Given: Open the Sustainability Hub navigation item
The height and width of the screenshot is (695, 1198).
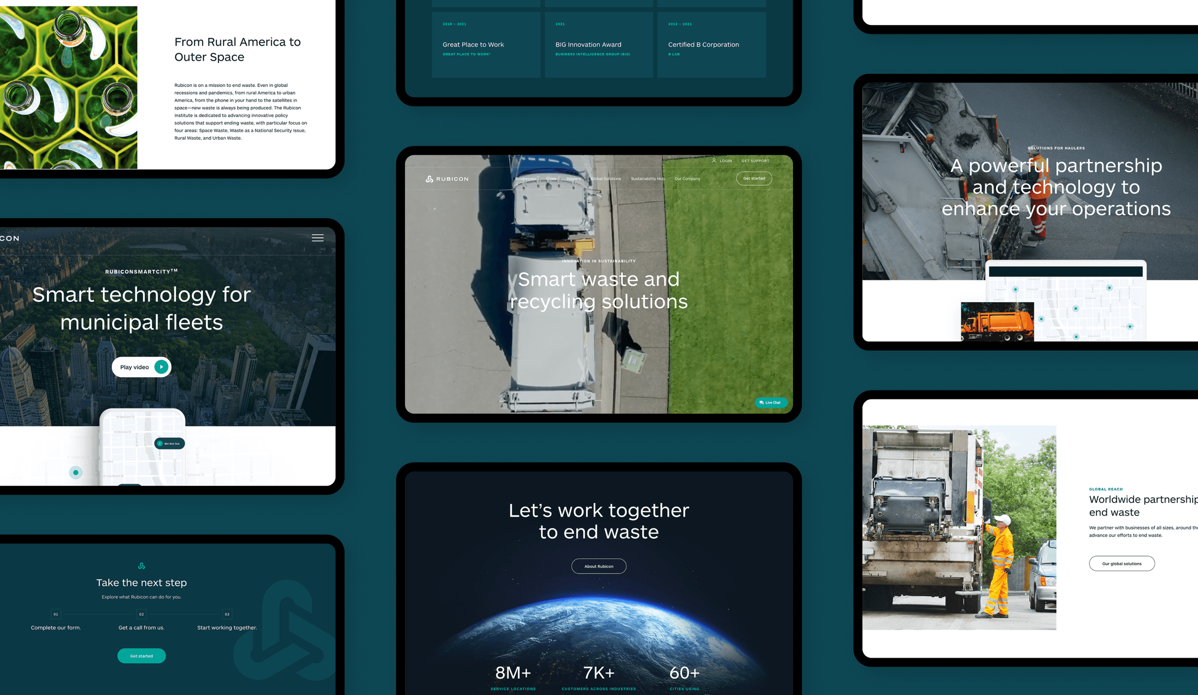Looking at the screenshot, I should [x=647, y=179].
